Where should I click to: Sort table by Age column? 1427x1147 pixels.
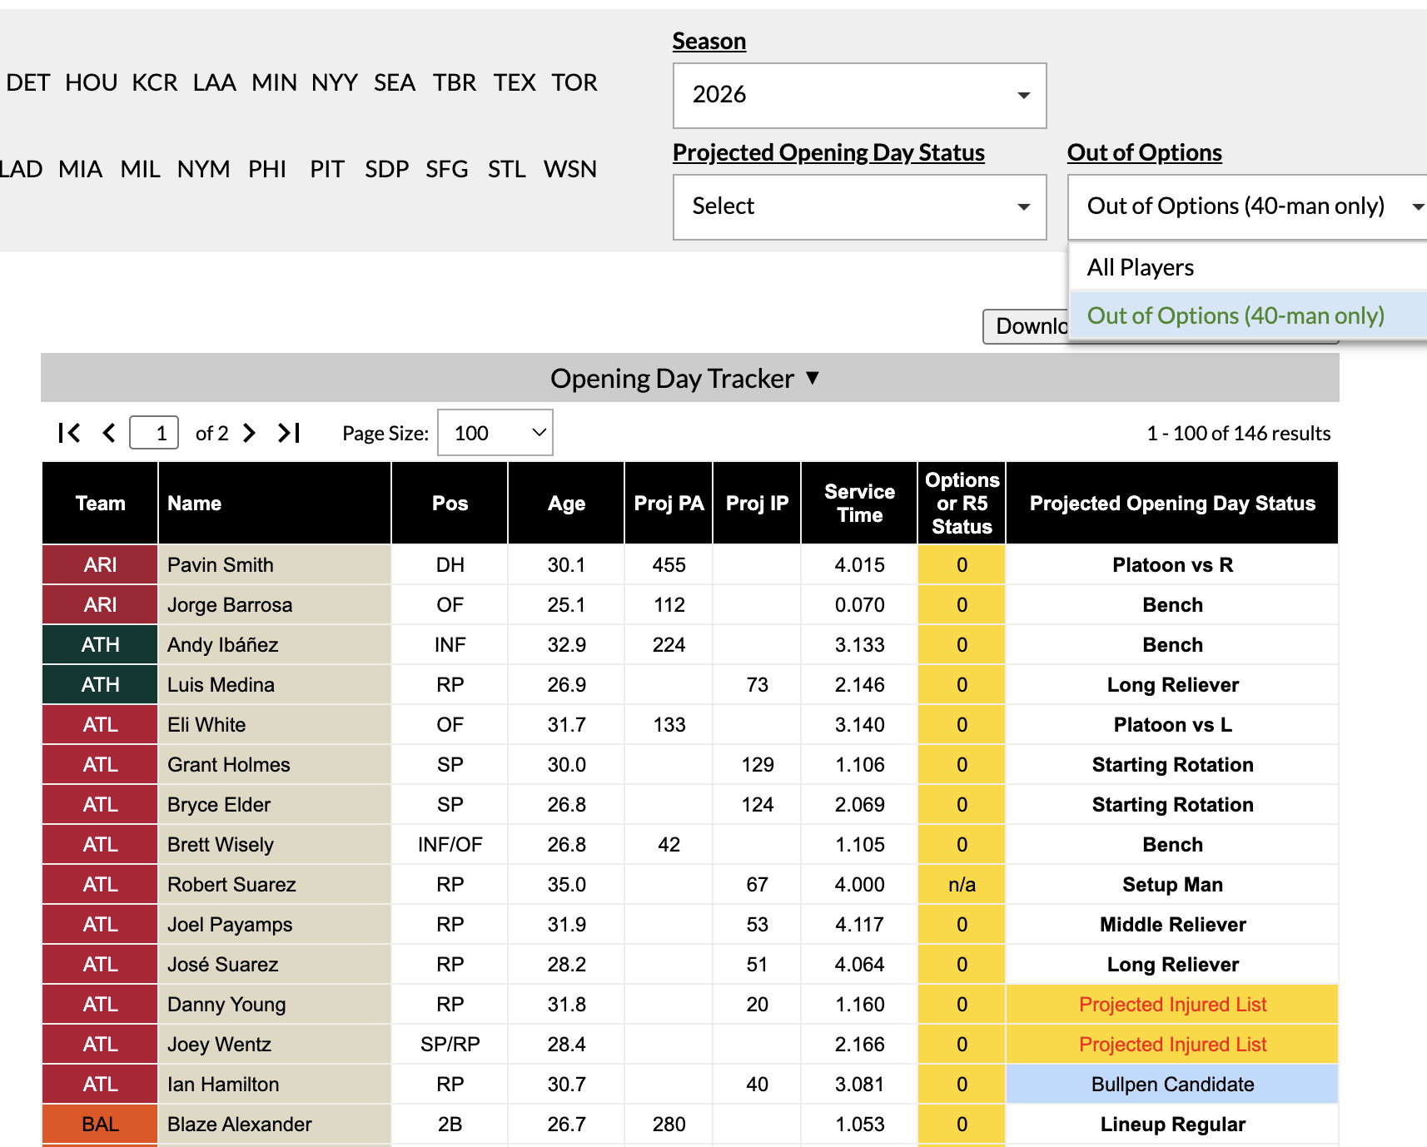pyautogui.click(x=566, y=504)
